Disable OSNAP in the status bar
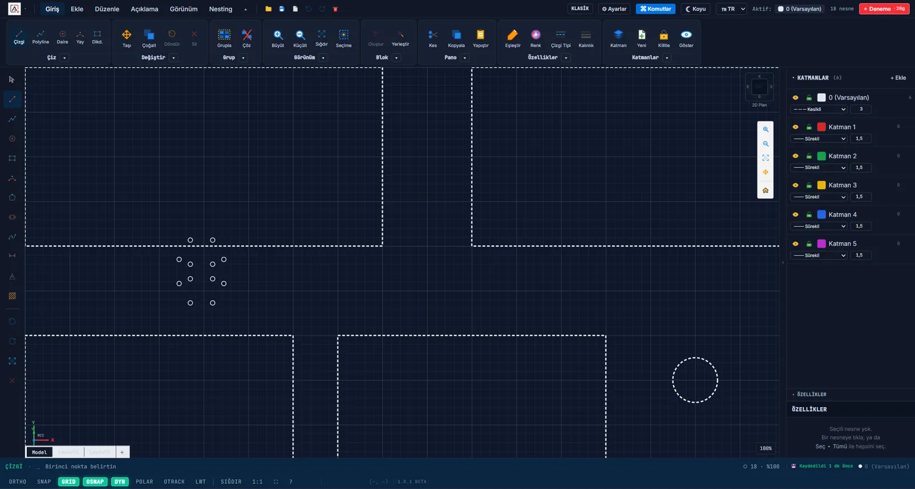915x489 pixels. 95,482
